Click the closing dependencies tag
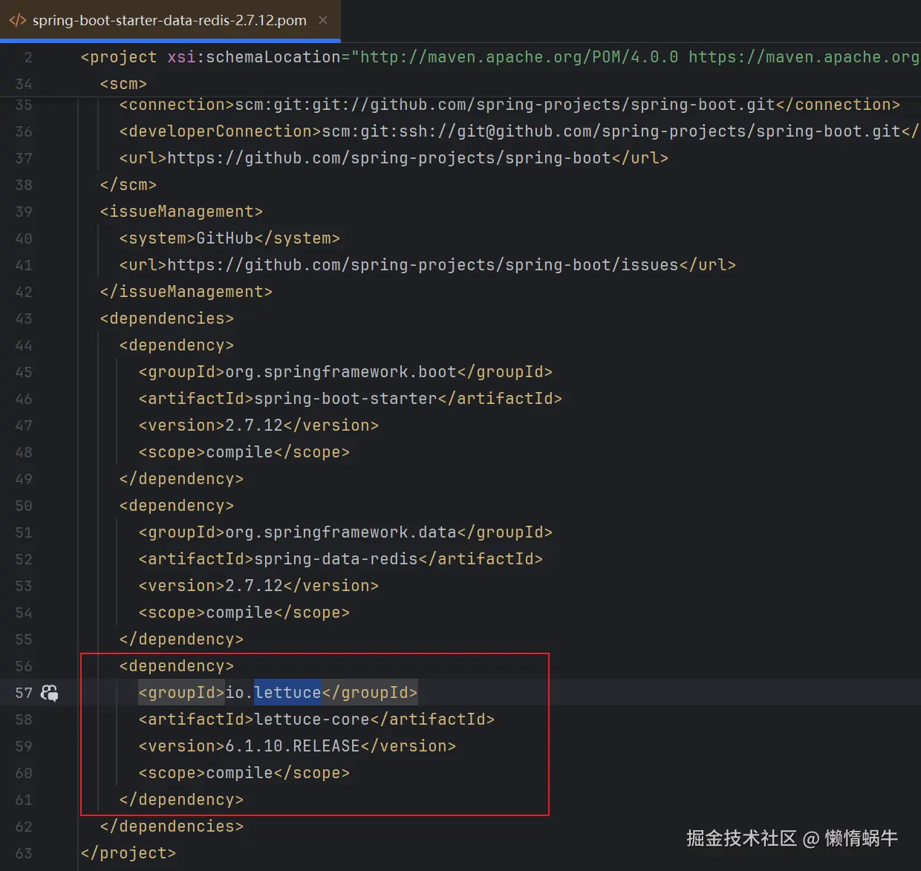921x871 pixels. pos(172,826)
